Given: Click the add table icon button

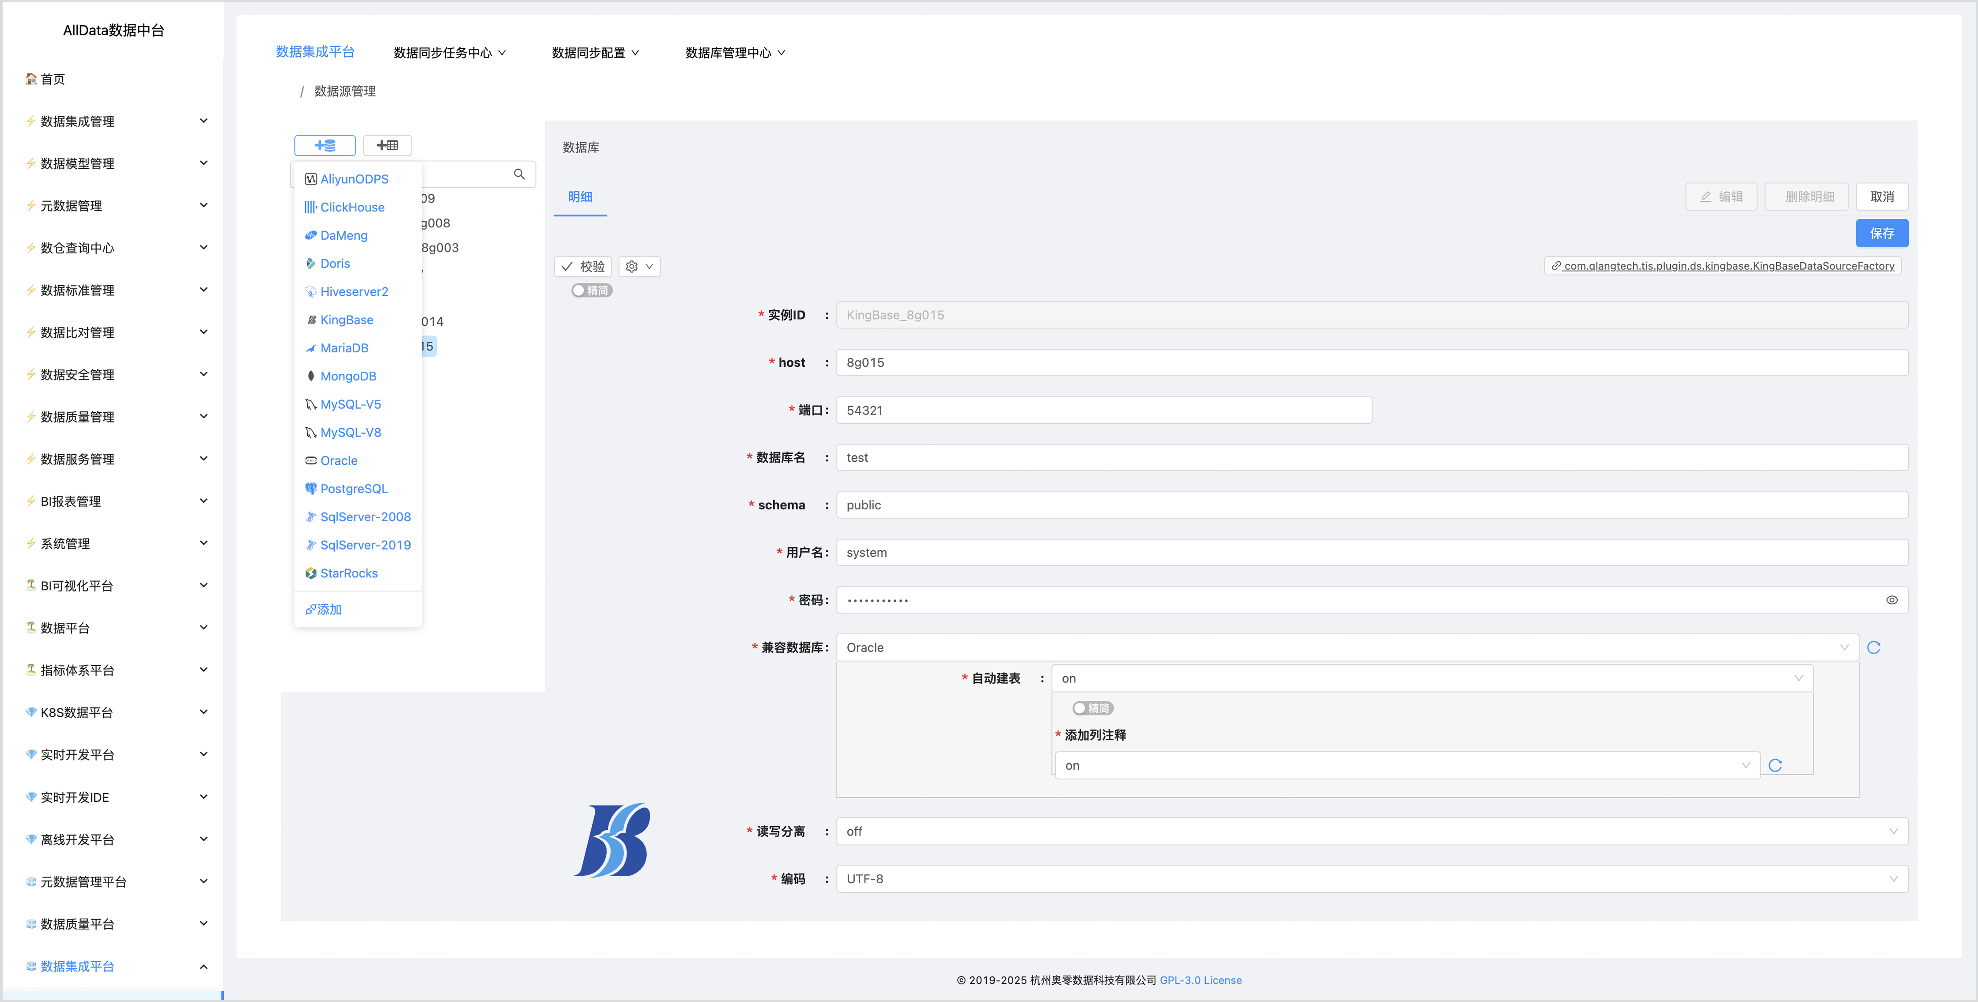Looking at the screenshot, I should (387, 145).
